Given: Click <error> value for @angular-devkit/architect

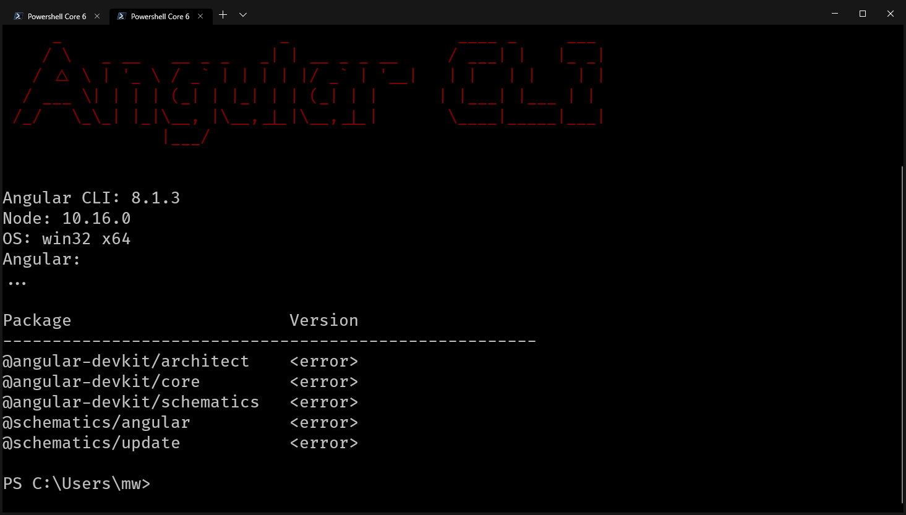Looking at the screenshot, I should tap(324, 361).
